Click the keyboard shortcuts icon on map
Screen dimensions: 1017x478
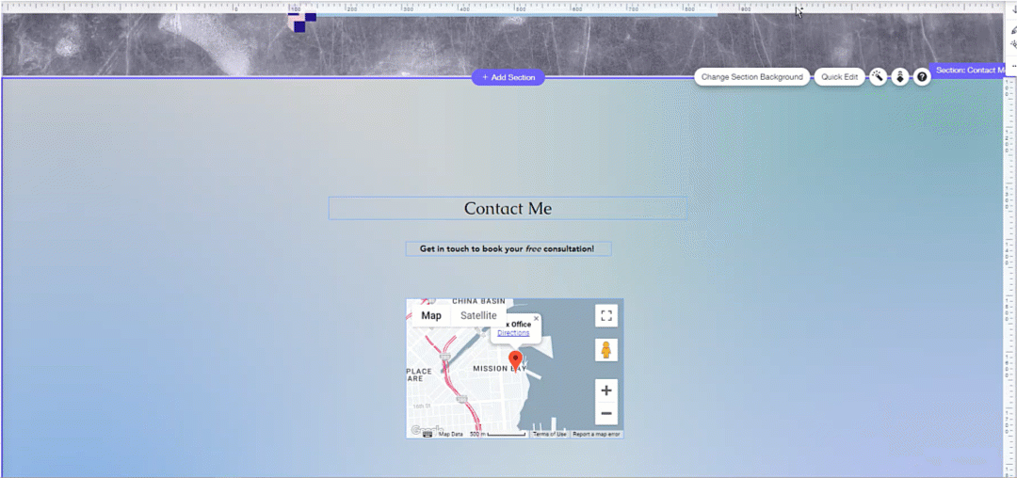point(428,434)
